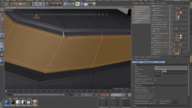The height and width of the screenshot is (108, 192).
Task: Open the Объекты menu in object manager
Action: (x=152, y=3)
